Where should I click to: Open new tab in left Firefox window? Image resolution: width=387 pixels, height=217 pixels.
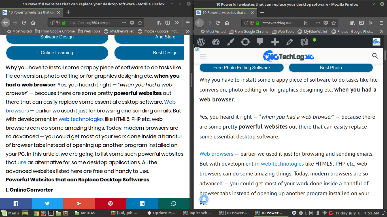[x=68, y=12]
